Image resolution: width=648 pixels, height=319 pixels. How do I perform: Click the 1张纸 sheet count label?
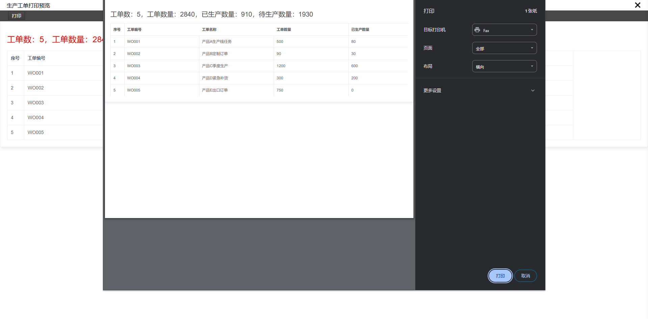click(x=531, y=11)
